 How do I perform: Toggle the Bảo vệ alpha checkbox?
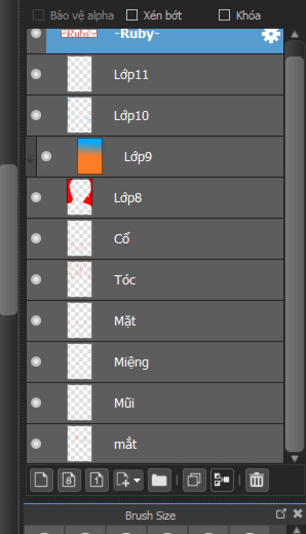point(39,15)
